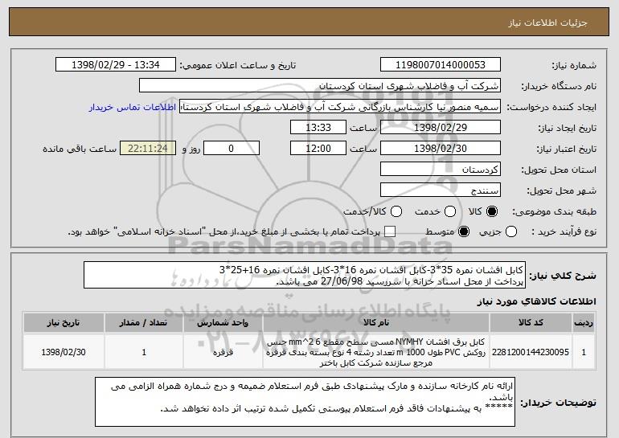The height and width of the screenshot is (438, 619).
Task: Click the ساعت باقی مانده label
Action: pos(80,149)
